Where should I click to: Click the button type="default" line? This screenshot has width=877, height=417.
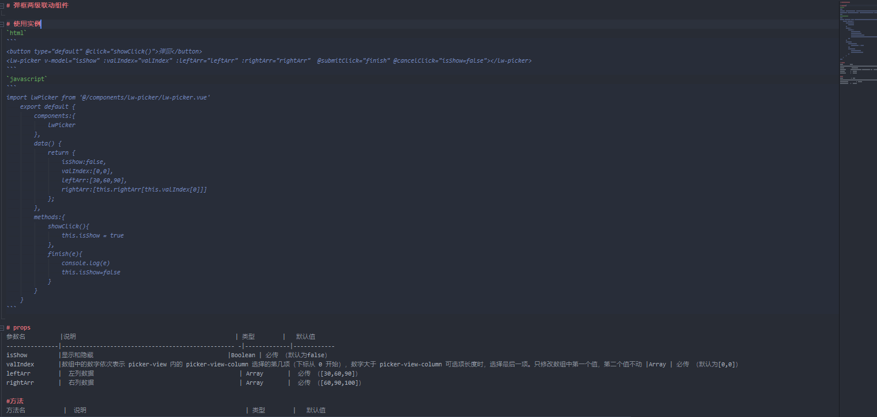(104, 51)
